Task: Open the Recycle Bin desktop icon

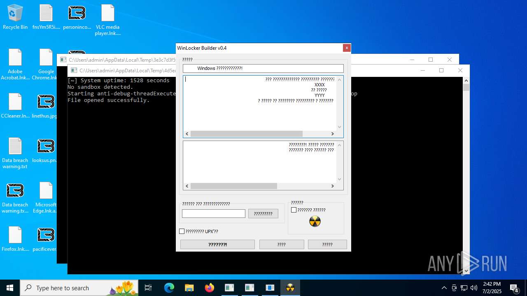Action: 15,17
